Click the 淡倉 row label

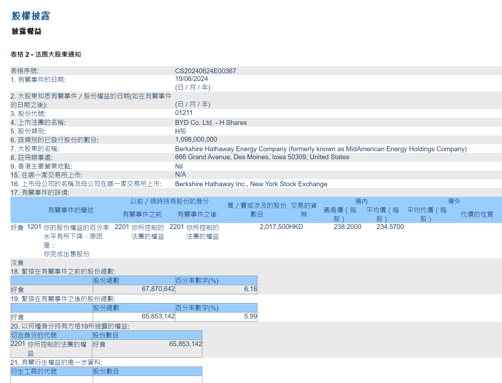pyautogui.click(x=17, y=263)
